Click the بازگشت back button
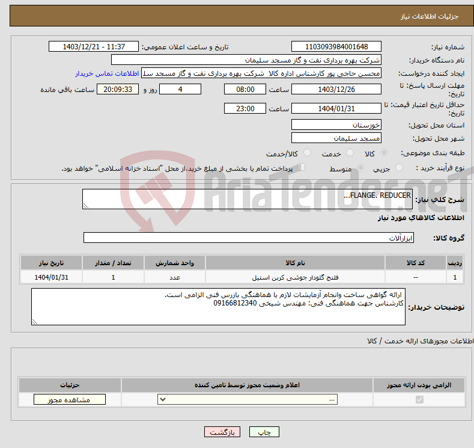The image size is (474, 448). tap(222, 432)
